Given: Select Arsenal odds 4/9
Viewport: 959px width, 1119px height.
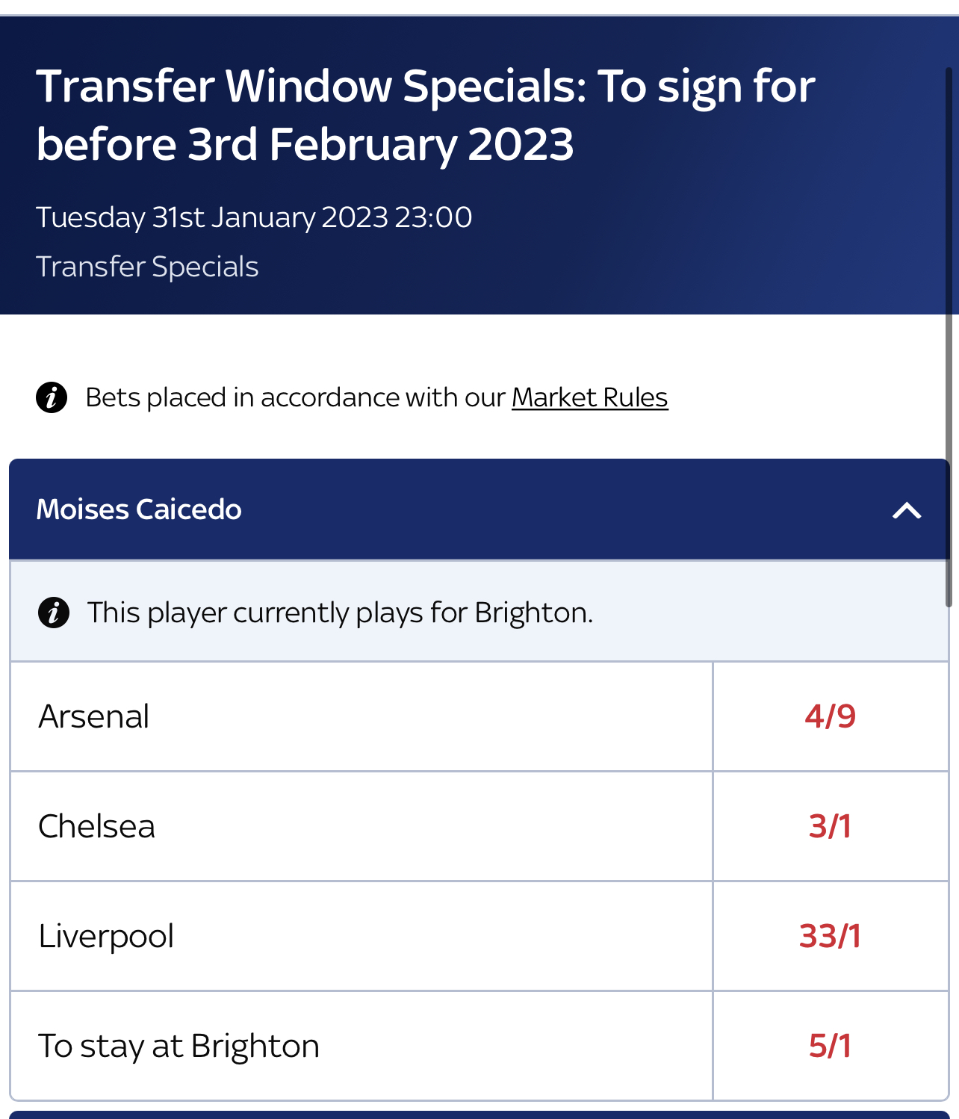Looking at the screenshot, I should tap(831, 716).
